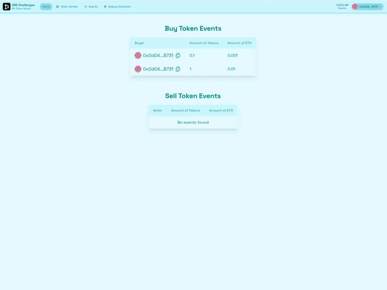Copy the buyer address in the second row
This screenshot has width=387, height=290.
pyautogui.click(x=178, y=69)
